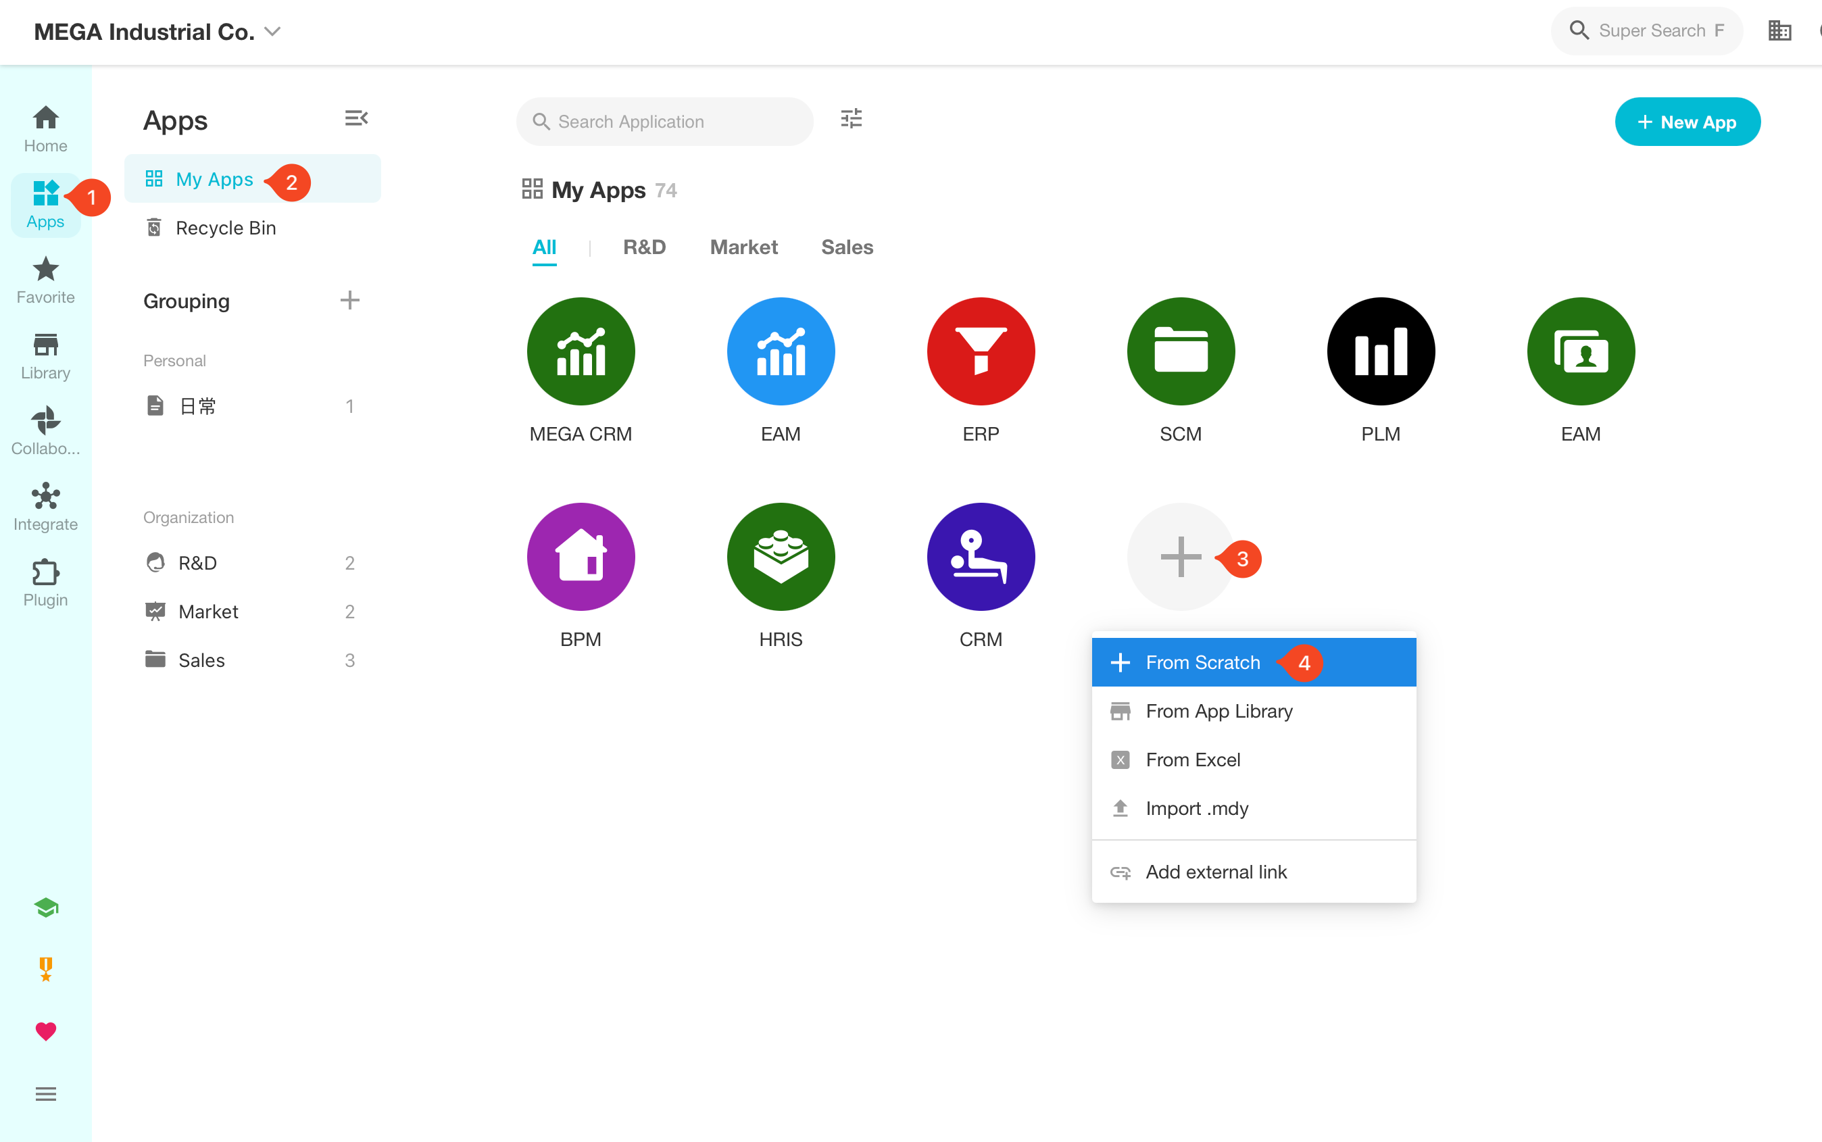The image size is (1822, 1142).
Task: Open the Library sidebar icon
Action: 45,355
